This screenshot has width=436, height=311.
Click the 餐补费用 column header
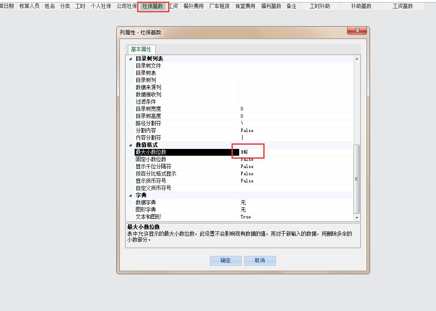click(193, 6)
